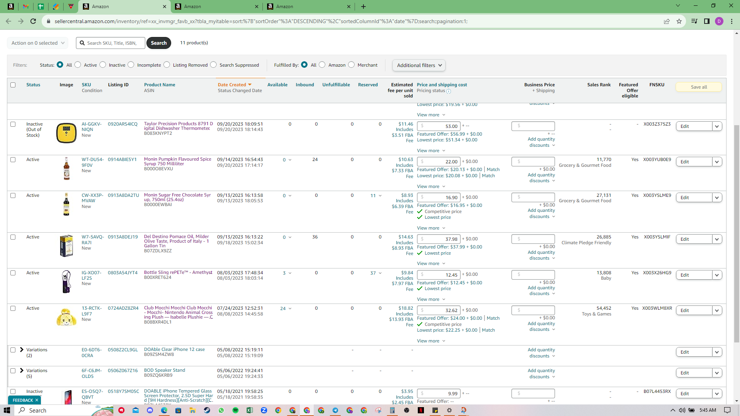Sort by the Date Created column
This screenshot has height=416, width=740.
coord(234,85)
